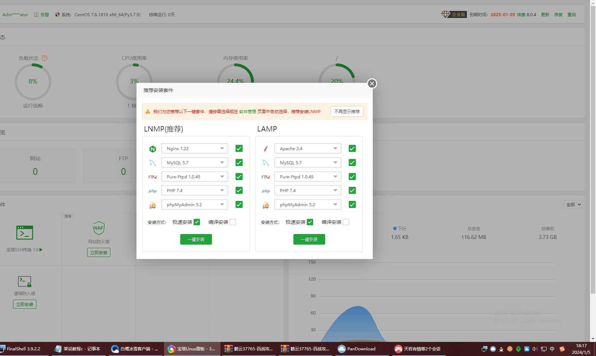Image resolution: width=596 pixels, height=356 pixels.
Task: Open the LNMP MySQL 5.7 version dropdown
Action: tap(195, 162)
